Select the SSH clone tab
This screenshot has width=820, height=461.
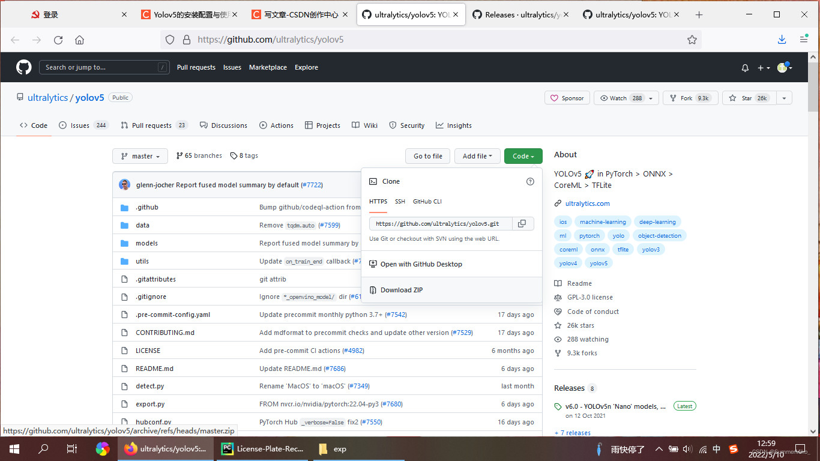tap(400, 202)
